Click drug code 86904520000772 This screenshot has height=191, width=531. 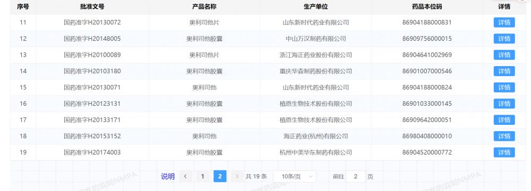coord(427,152)
